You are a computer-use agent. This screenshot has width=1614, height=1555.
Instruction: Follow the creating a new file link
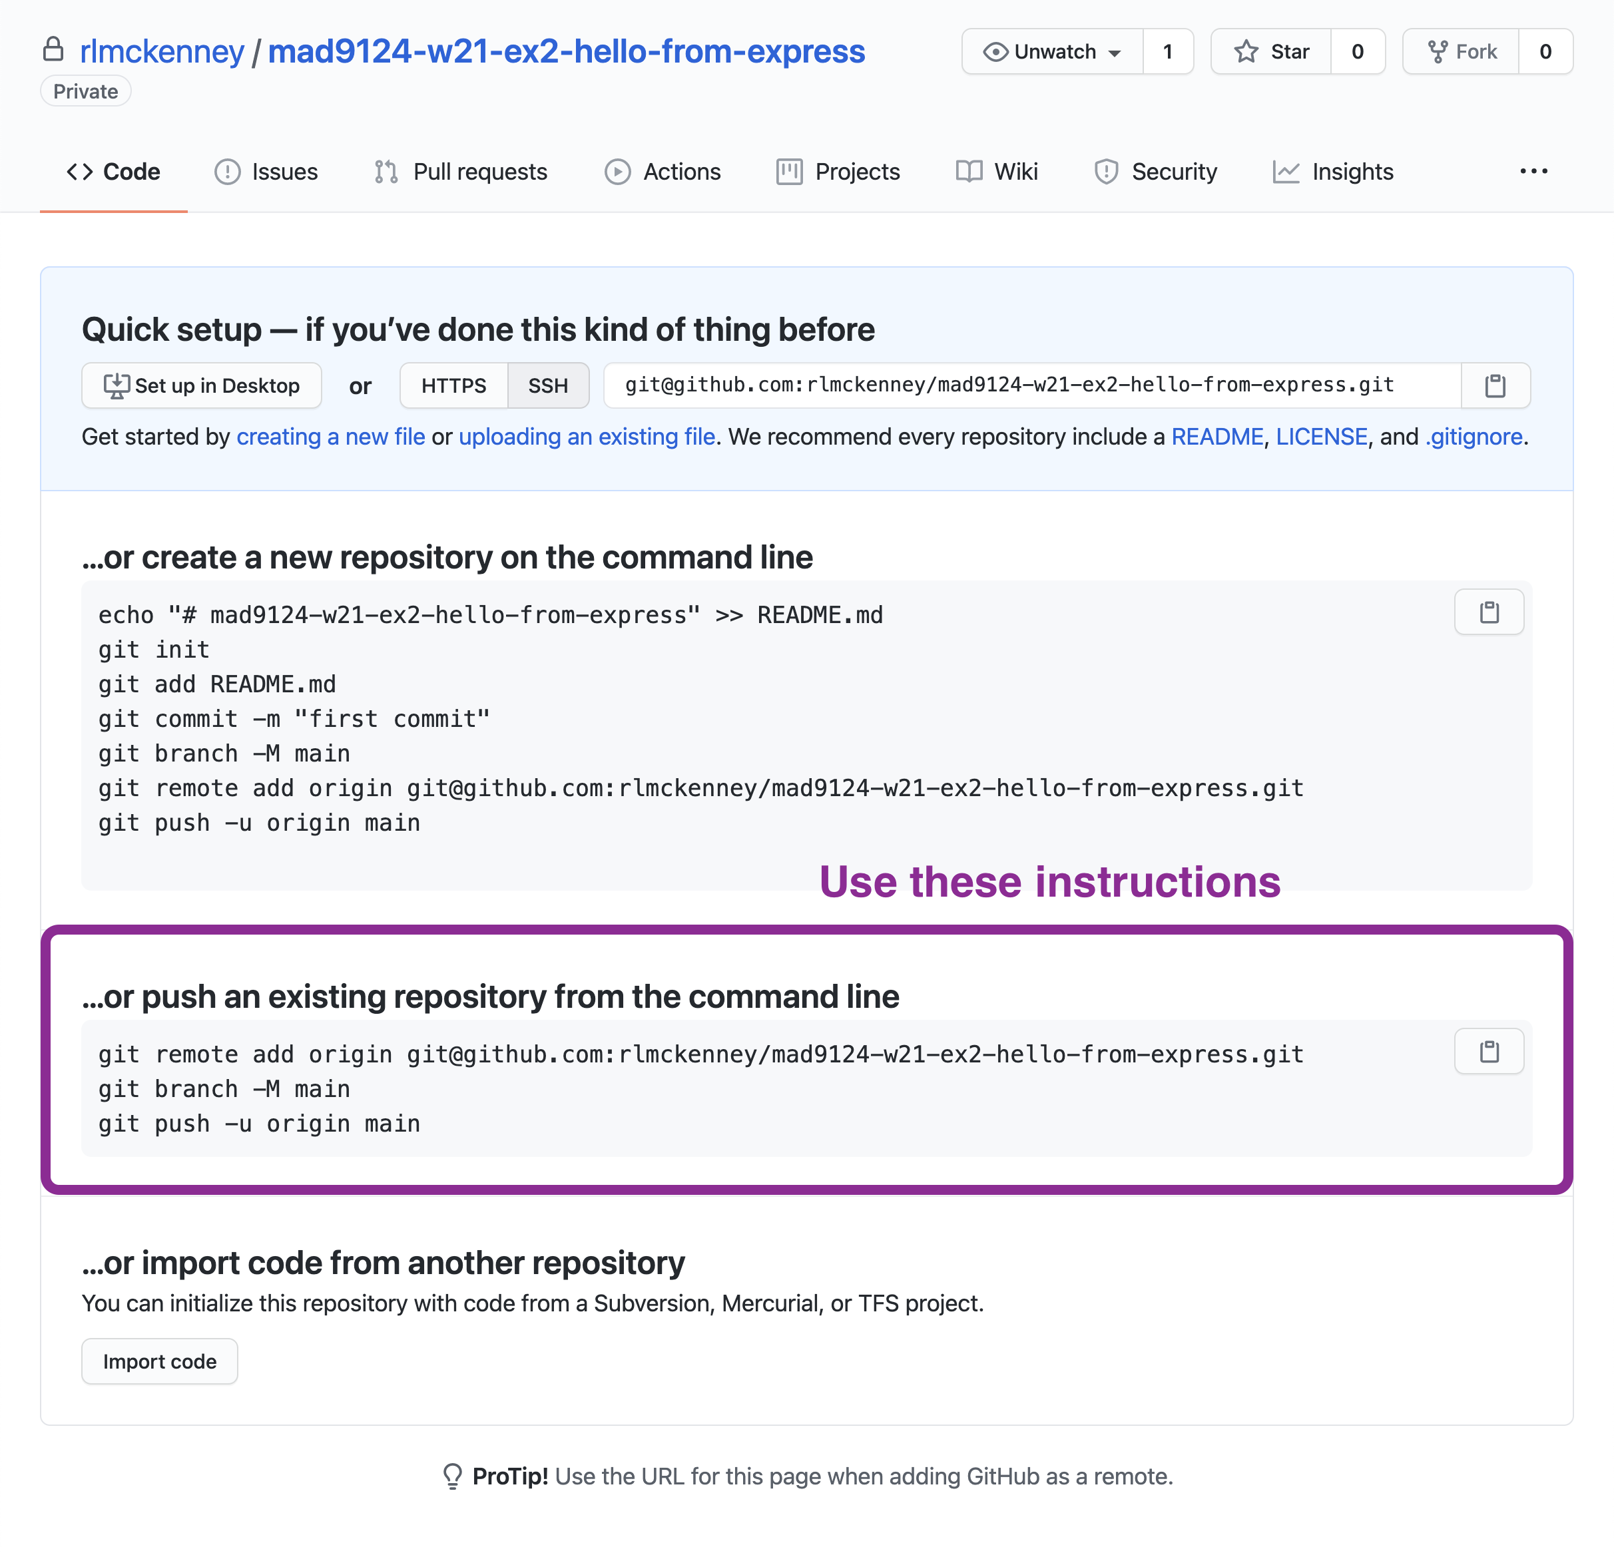331,436
